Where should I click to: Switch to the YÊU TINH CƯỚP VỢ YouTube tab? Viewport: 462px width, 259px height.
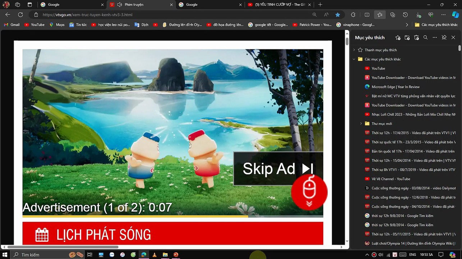(x=279, y=4)
